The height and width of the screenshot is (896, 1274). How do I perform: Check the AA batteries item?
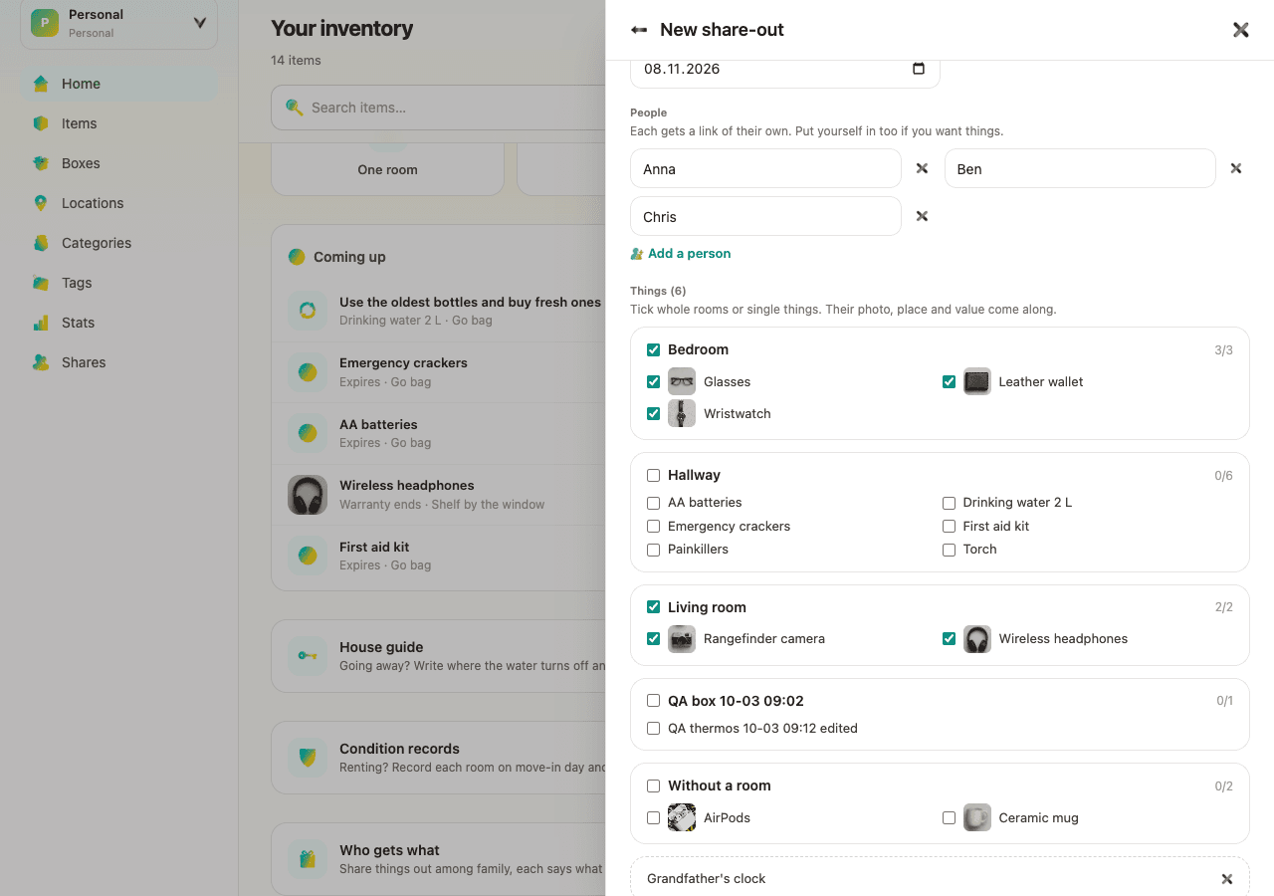[654, 503]
